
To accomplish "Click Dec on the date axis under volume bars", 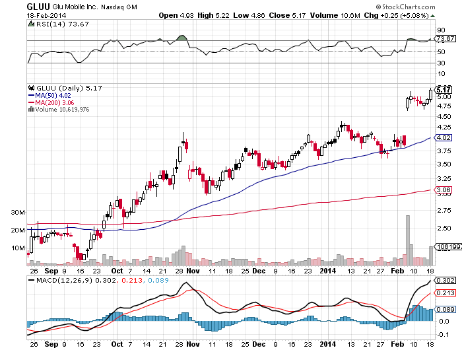I will [x=259, y=271].
